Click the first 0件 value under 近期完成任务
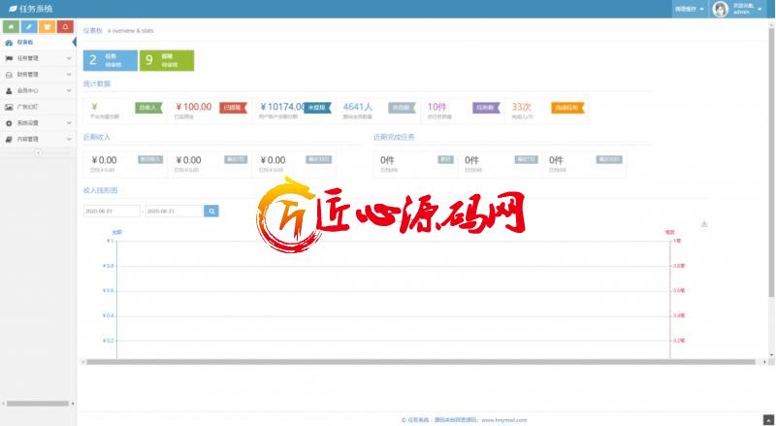Image resolution: width=776 pixels, height=426 pixels. click(x=387, y=160)
